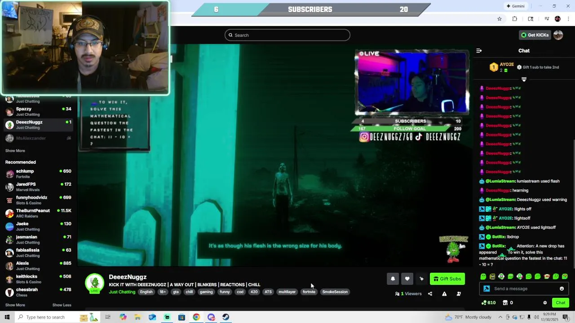This screenshot has width=575, height=323.
Task: Select the English tag
Action: pos(146,292)
